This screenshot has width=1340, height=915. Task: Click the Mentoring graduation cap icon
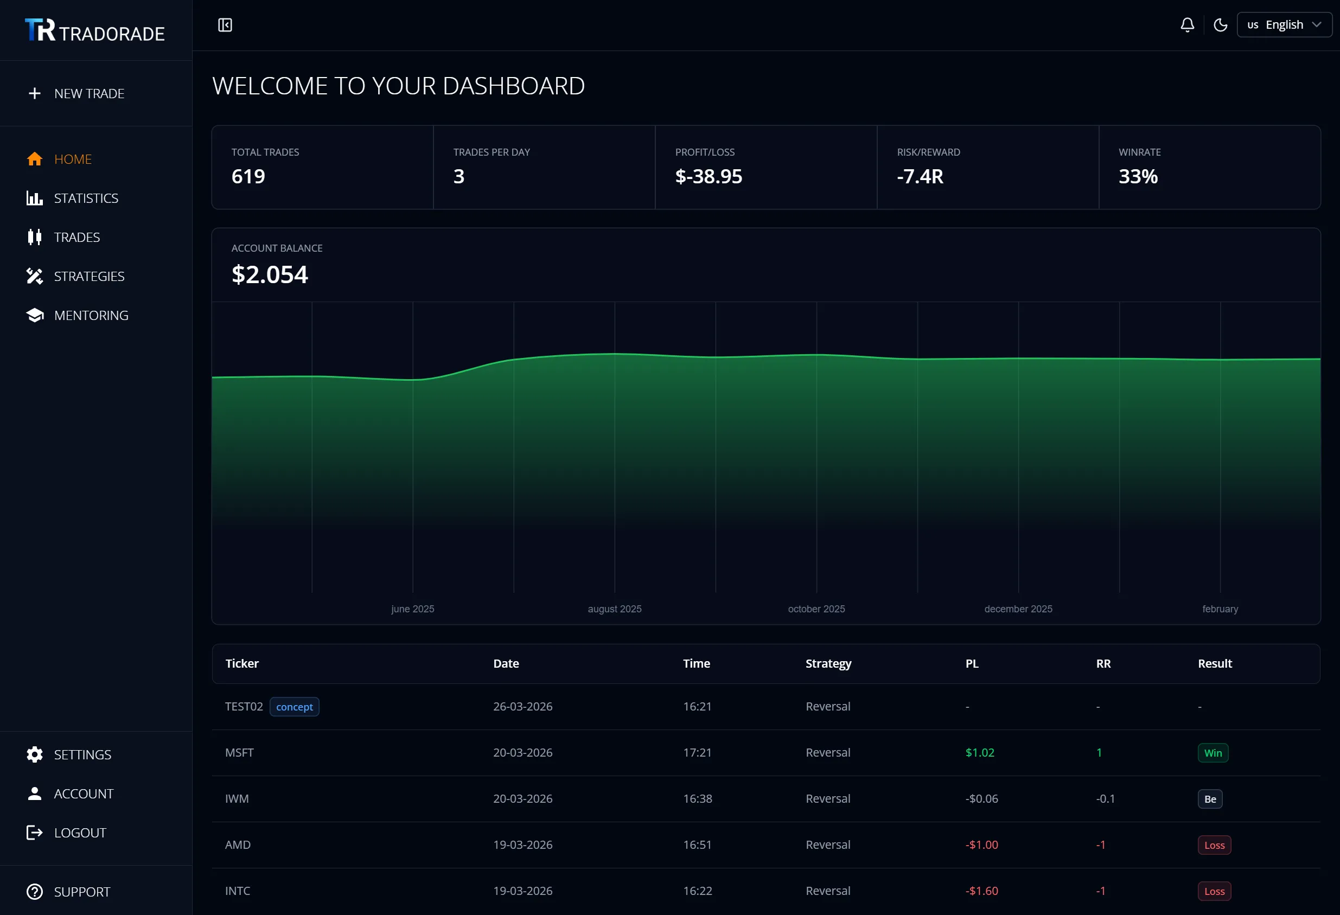[x=34, y=315]
